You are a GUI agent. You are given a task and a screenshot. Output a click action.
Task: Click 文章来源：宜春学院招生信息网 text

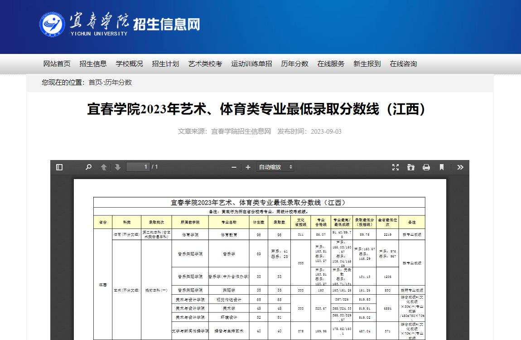click(x=224, y=131)
